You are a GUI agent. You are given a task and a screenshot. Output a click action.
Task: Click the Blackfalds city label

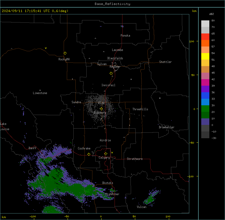[x=115, y=58]
